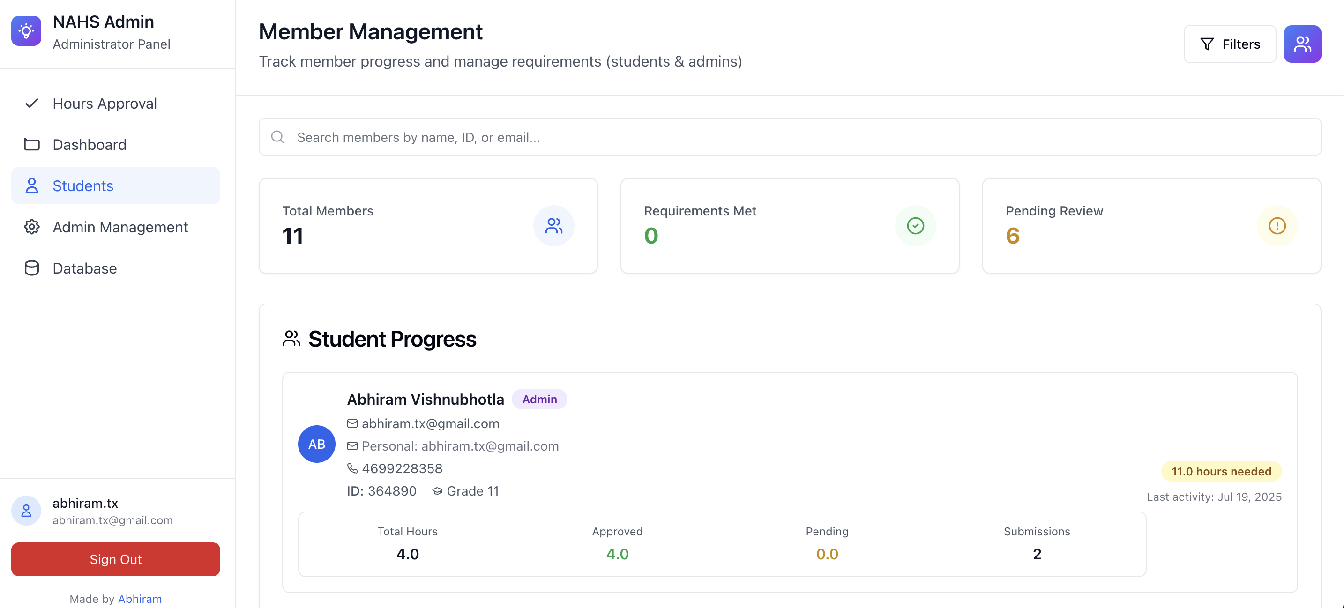Open Hours Approval in sidebar
This screenshot has width=1344, height=608.
105,103
